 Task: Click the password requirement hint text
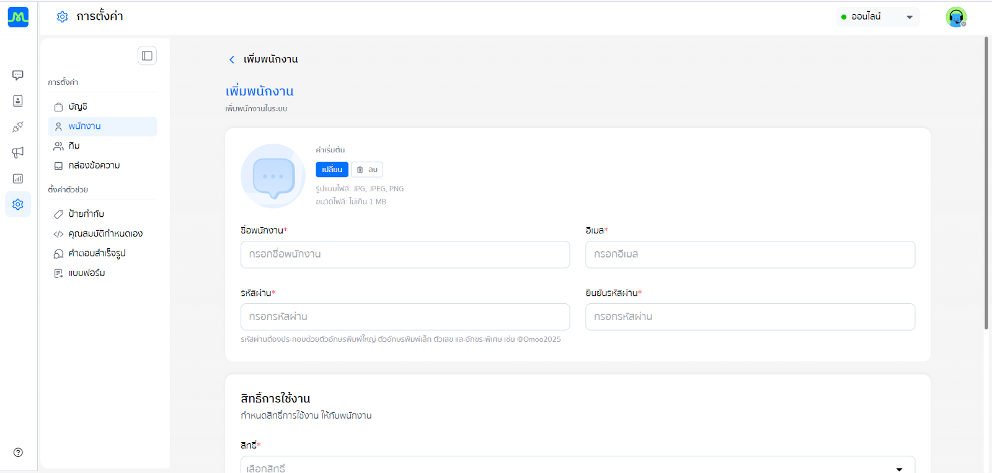tap(401, 339)
